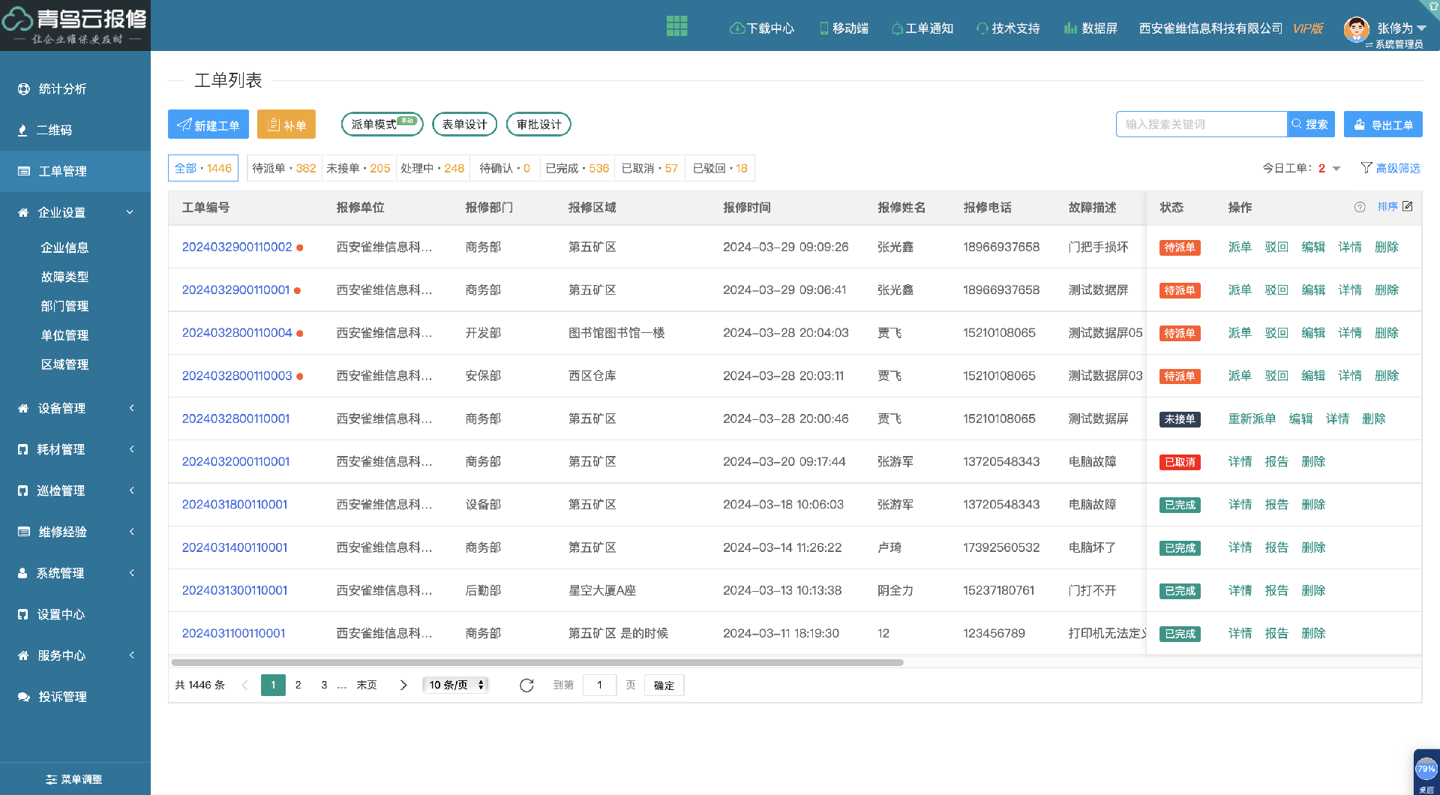The height and width of the screenshot is (795, 1440).
Task: Open the user avatar profile picture
Action: click(x=1356, y=29)
